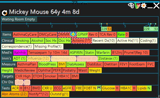Select the Targets row label
This screenshot has height=98, width=160.
[8, 76]
